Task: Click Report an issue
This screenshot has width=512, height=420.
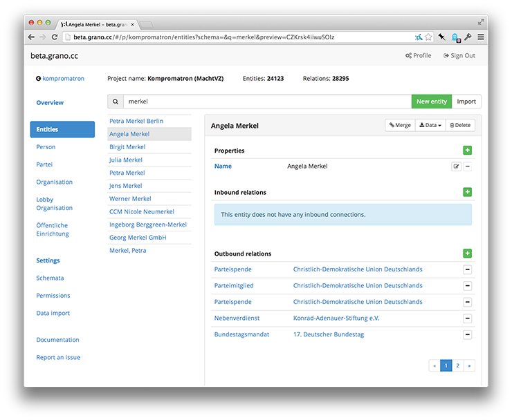Action: (x=58, y=357)
